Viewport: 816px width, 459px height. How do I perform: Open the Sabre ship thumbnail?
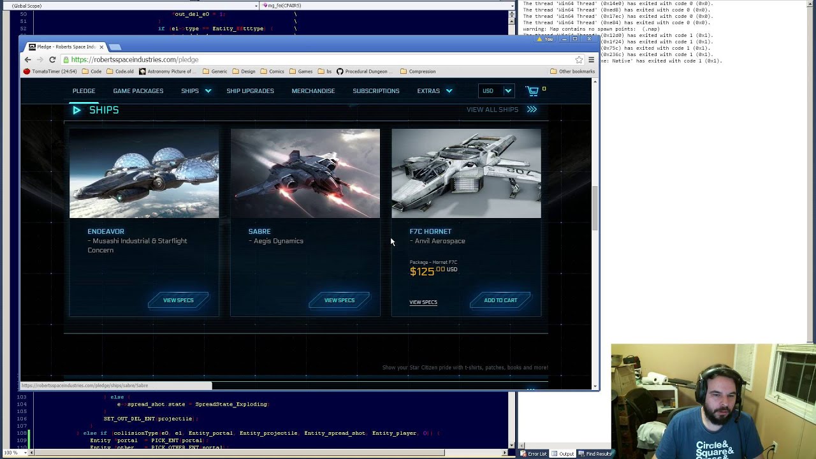point(305,173)
